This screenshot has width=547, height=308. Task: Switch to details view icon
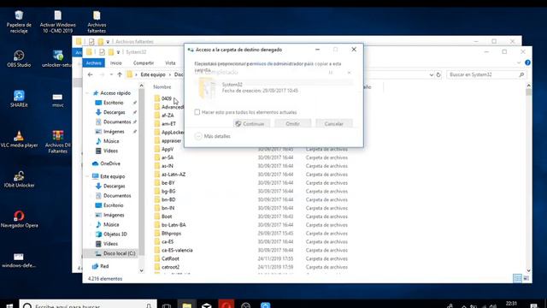[517, 278]
